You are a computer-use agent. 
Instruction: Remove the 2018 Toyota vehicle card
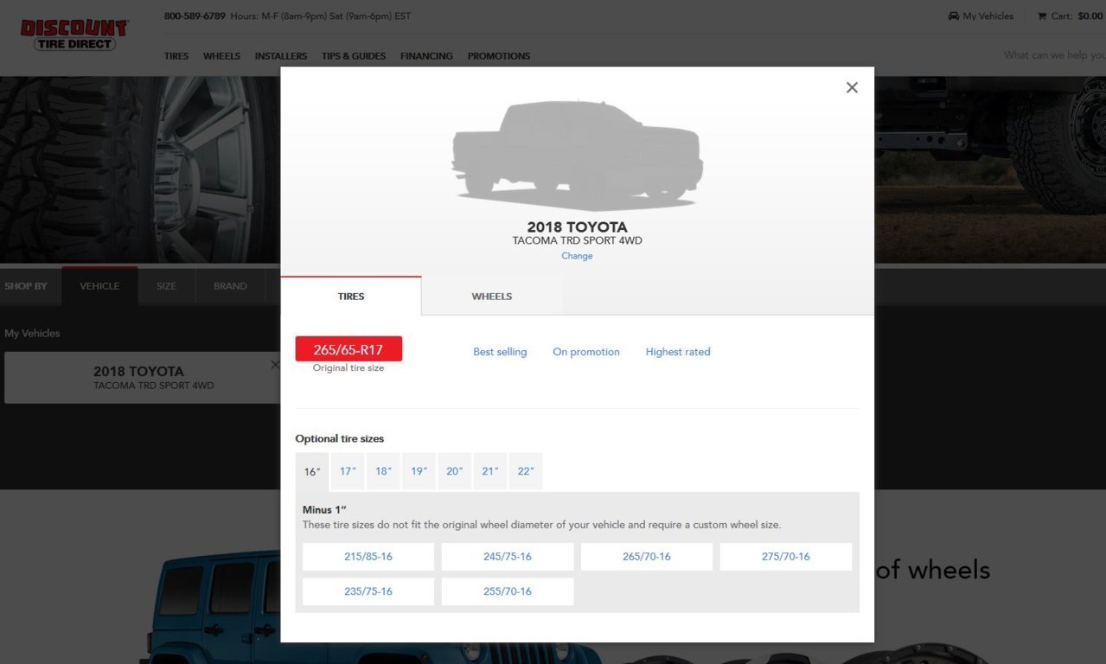275,365
